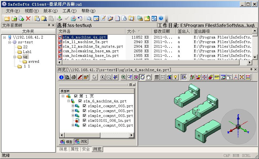Open the 文件(F) menu

(x=13, y=11)
